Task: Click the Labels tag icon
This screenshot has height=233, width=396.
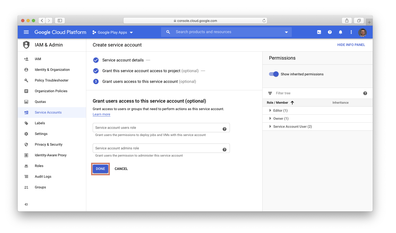Action: coord(26,123)
